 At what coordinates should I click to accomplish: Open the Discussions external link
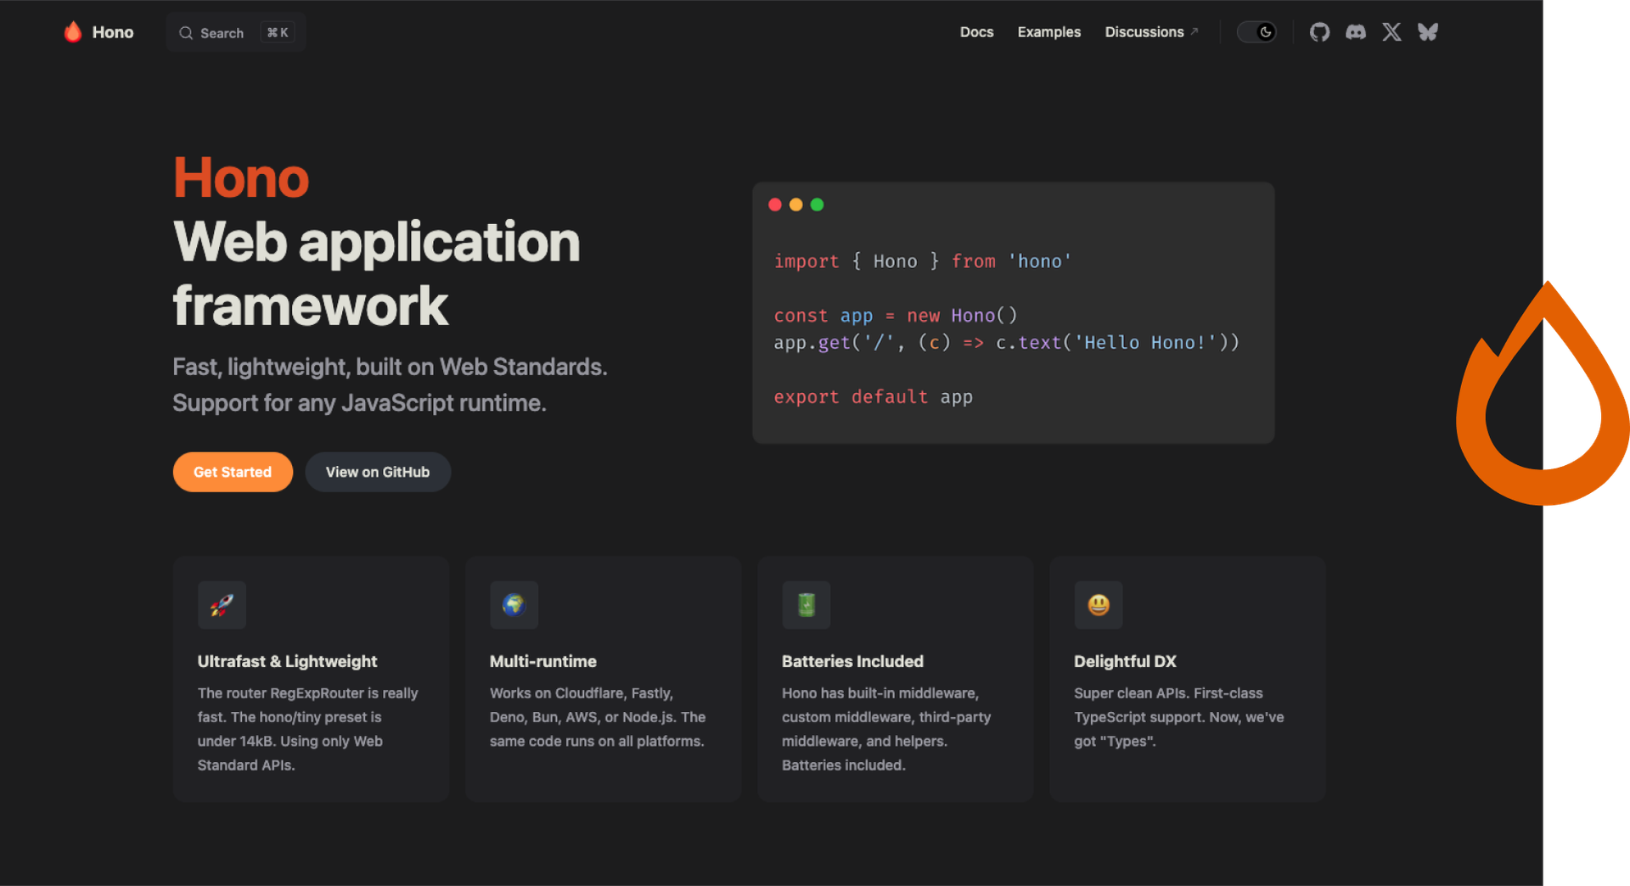(1151, 32)
